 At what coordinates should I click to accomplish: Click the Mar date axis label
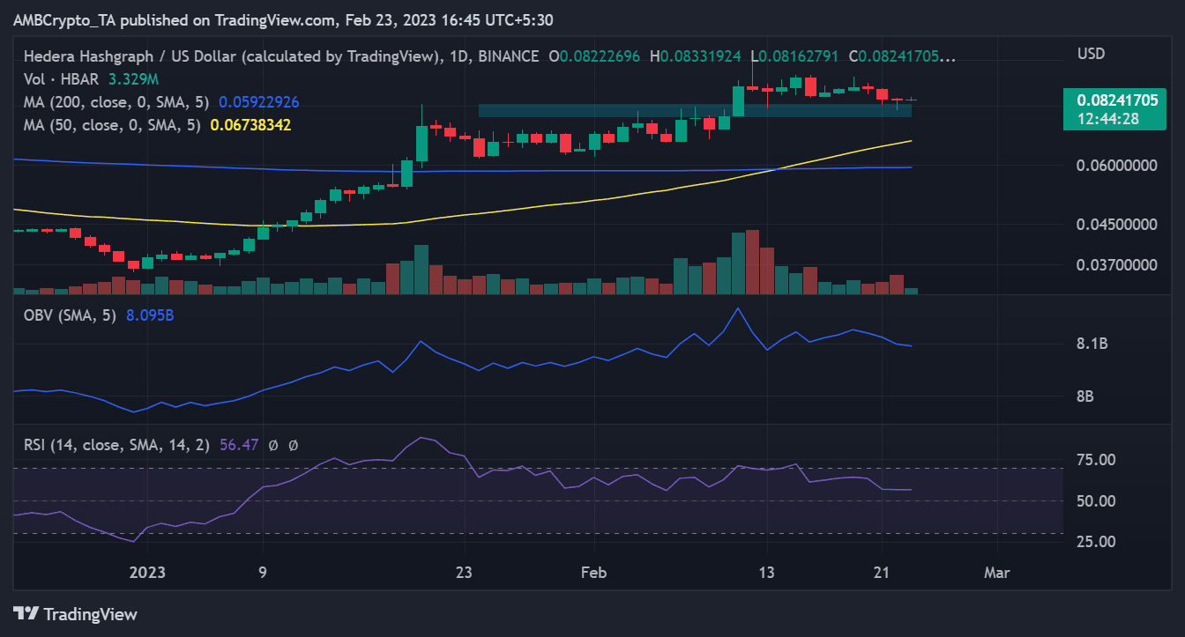(997, 572)
